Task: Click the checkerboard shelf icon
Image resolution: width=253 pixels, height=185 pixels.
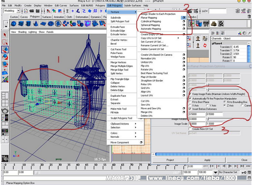Action: tap(221, 24)
